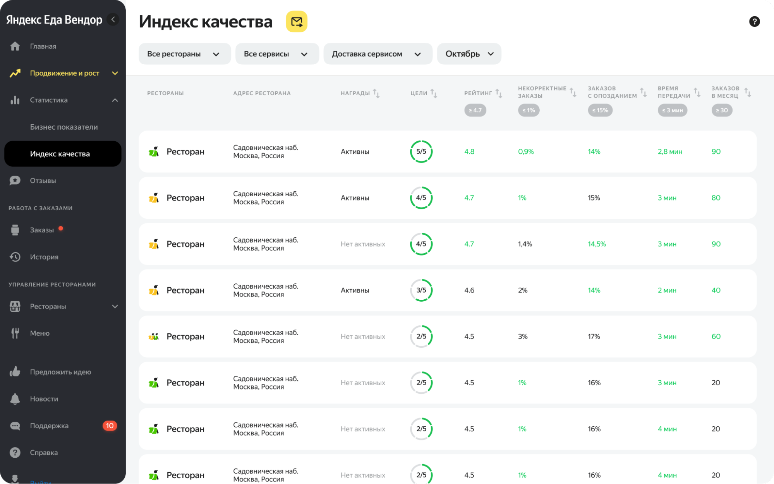
Task: Click the Рестораны column header
Action: (x=165, y=93)
